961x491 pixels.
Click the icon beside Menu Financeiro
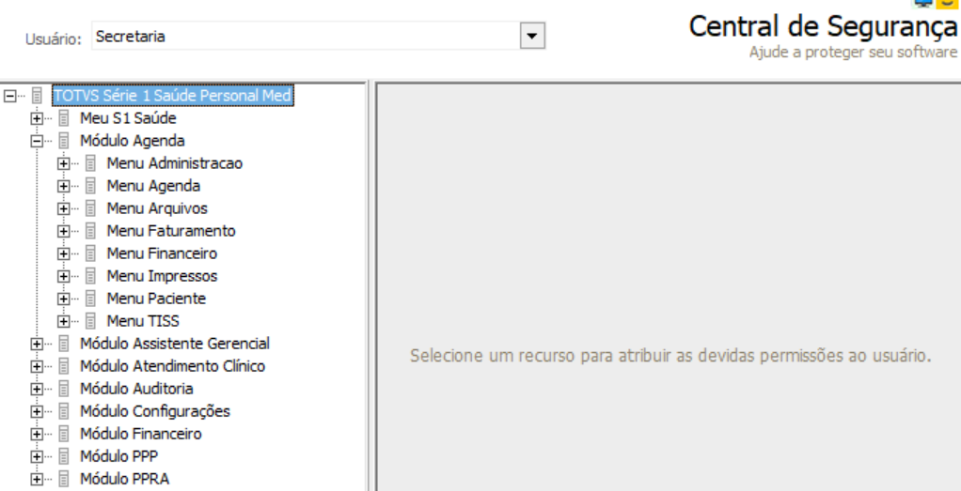(90, 253)
